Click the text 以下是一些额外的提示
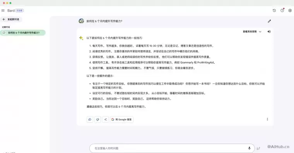 (100, 76)
